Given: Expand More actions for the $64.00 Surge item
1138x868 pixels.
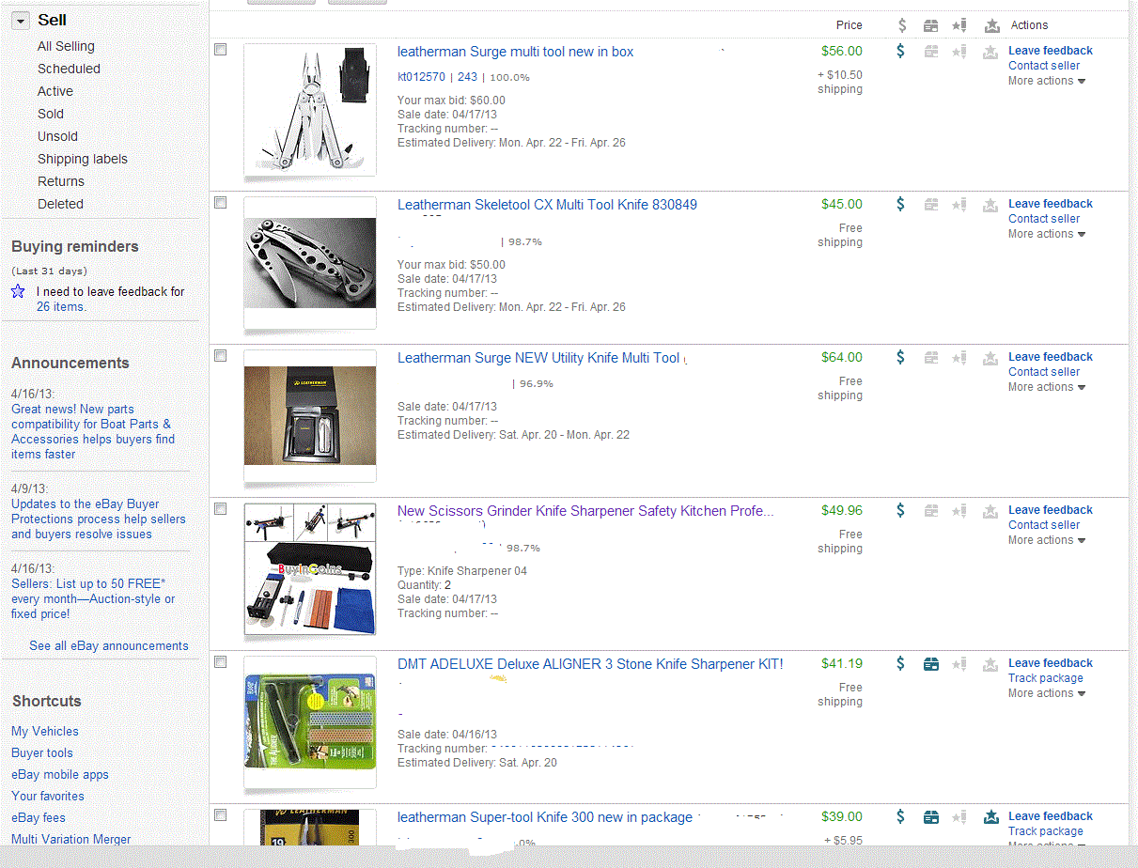Looking at the screenshot, I should [1047, 387].
